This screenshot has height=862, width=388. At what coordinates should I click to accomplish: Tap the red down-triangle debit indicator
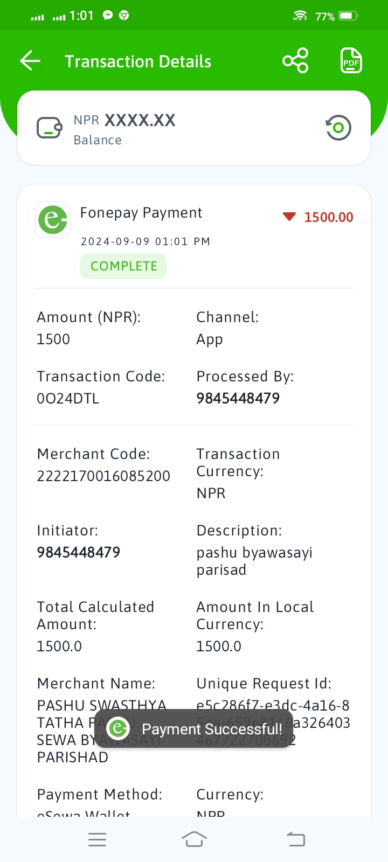tap(289, 217)
